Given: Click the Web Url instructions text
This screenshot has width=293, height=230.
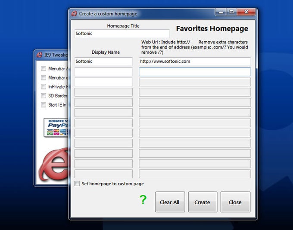Looking at the screenshot, I should coord(194,47).
